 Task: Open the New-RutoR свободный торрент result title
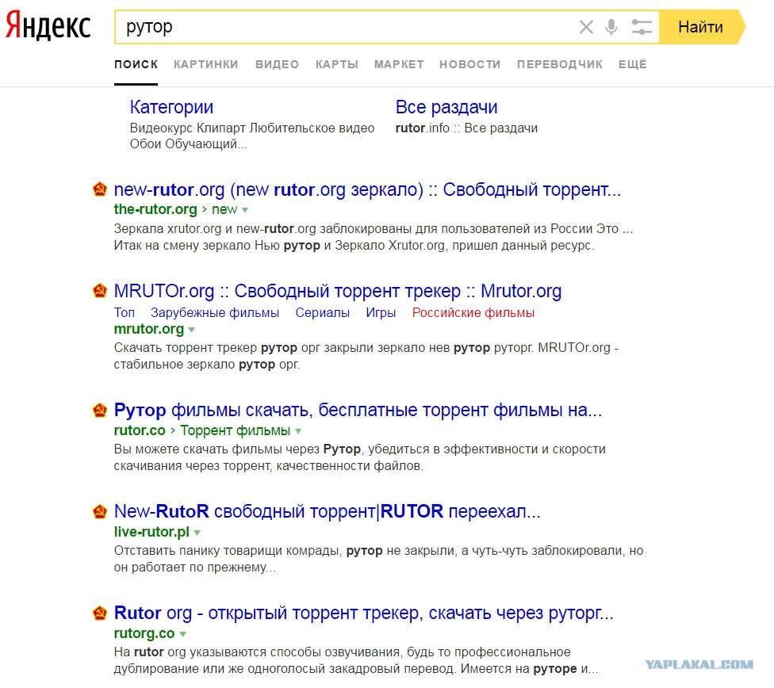coord(328,512)
